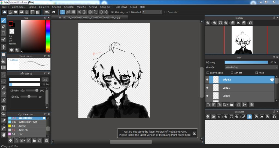Rotate navigator view left
The image size is (279, 148).
(233, 23)
